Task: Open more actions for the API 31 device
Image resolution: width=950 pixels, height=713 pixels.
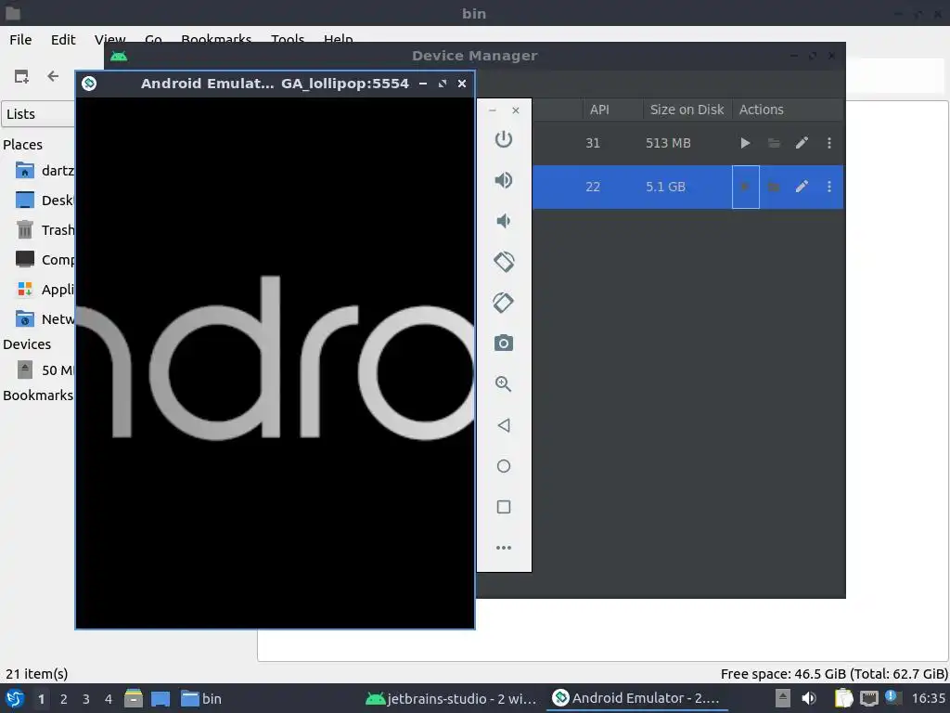Action: 829,143
